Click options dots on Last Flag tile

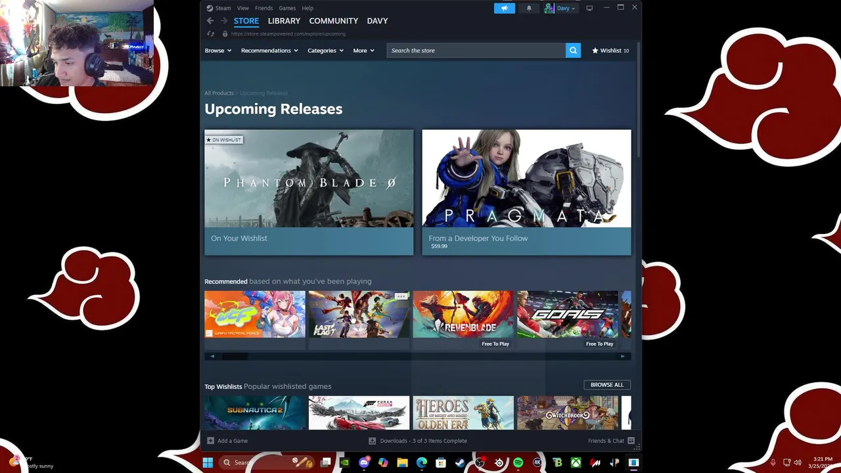[401, 297]
